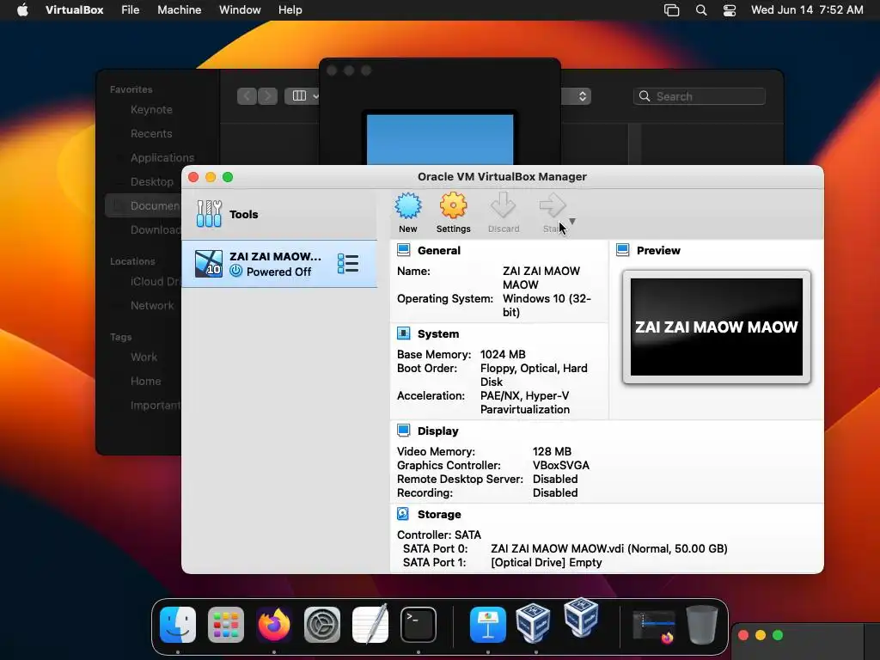Click the Optical Drive Empty entry

[x=546, y=562]
